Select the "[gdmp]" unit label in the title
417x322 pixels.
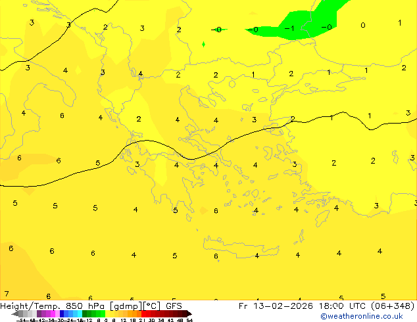126,306
